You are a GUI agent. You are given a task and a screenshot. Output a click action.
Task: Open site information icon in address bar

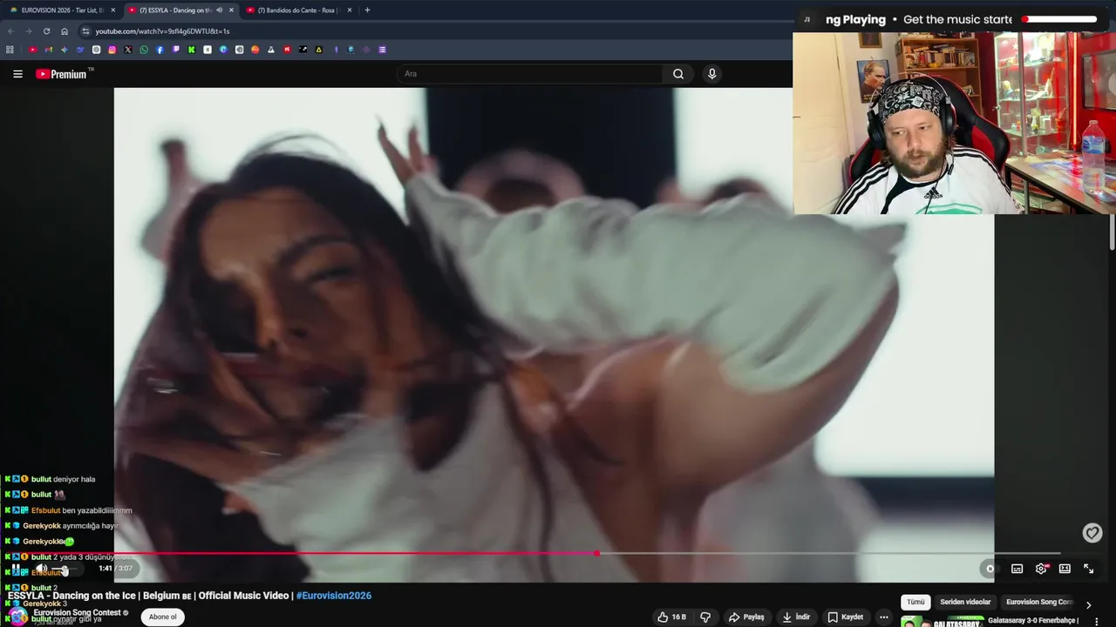click(x=85, y=31)
